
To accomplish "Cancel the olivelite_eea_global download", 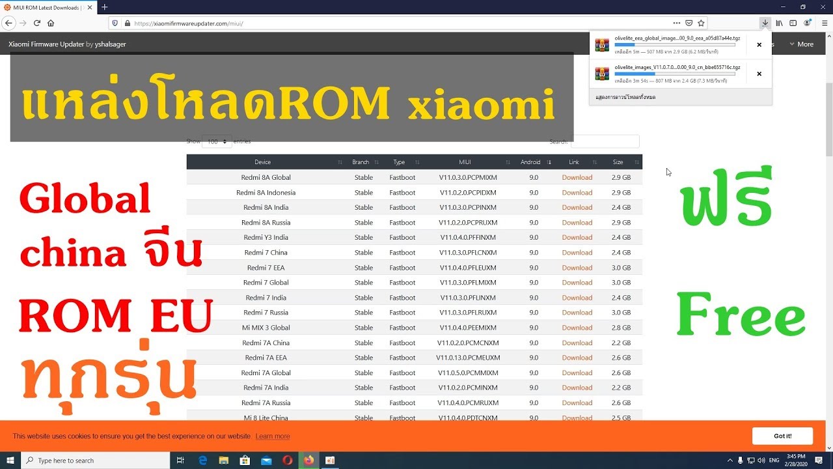I will point(759,45).
